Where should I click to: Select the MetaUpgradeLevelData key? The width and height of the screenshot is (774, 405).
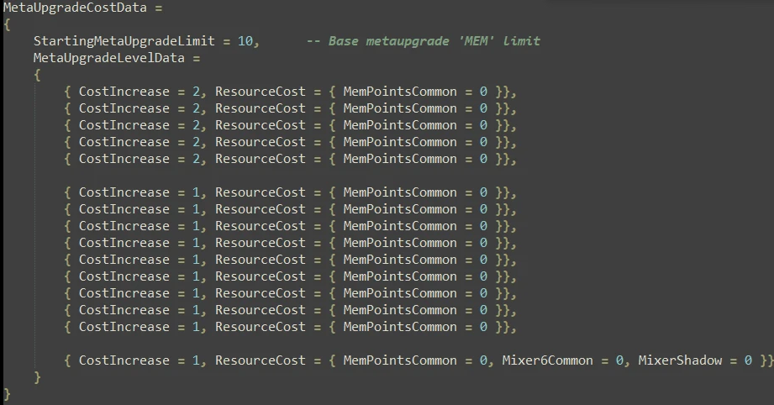tap(108, 58)
